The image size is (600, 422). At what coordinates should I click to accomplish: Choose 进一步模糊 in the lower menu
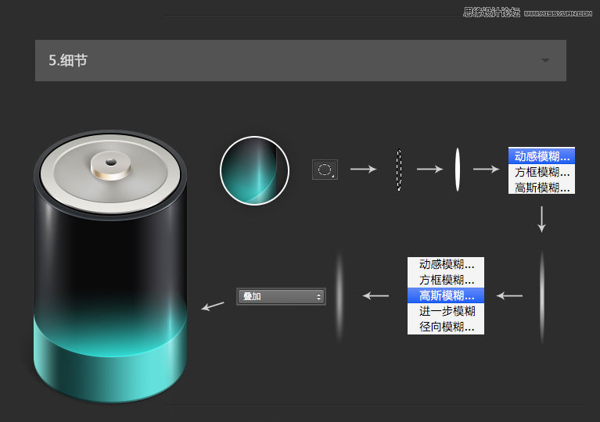pyautogui.click(x=446, y=311)
